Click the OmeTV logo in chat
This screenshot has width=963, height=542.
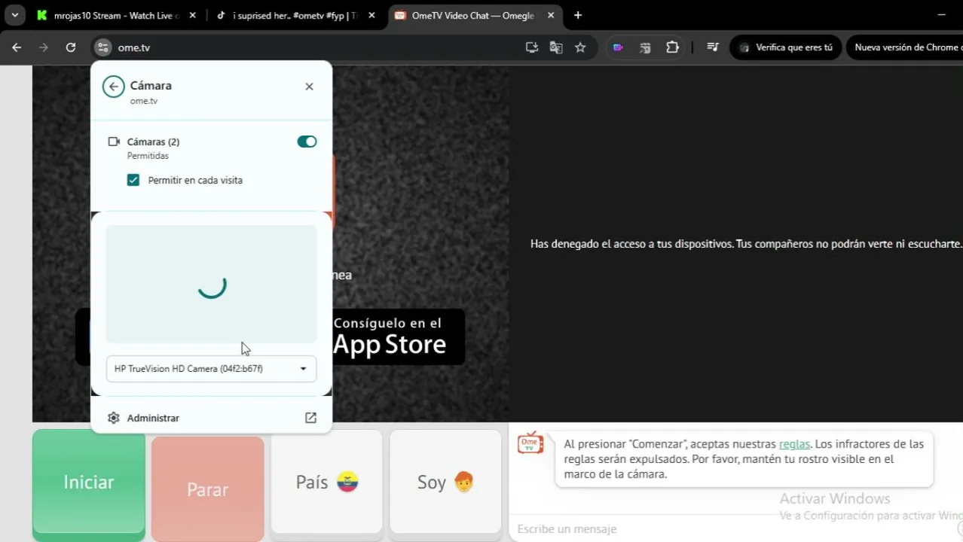(x=530, y=443)
